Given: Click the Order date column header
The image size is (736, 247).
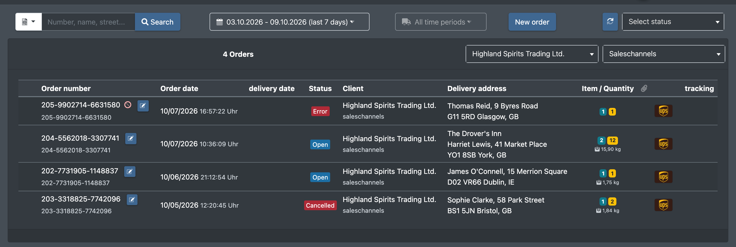Looking at the screenshot, I should pos(179,88).
